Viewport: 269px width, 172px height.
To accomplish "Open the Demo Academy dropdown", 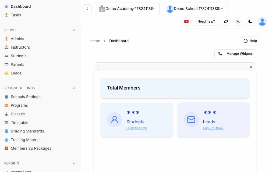I will point(127,9).
